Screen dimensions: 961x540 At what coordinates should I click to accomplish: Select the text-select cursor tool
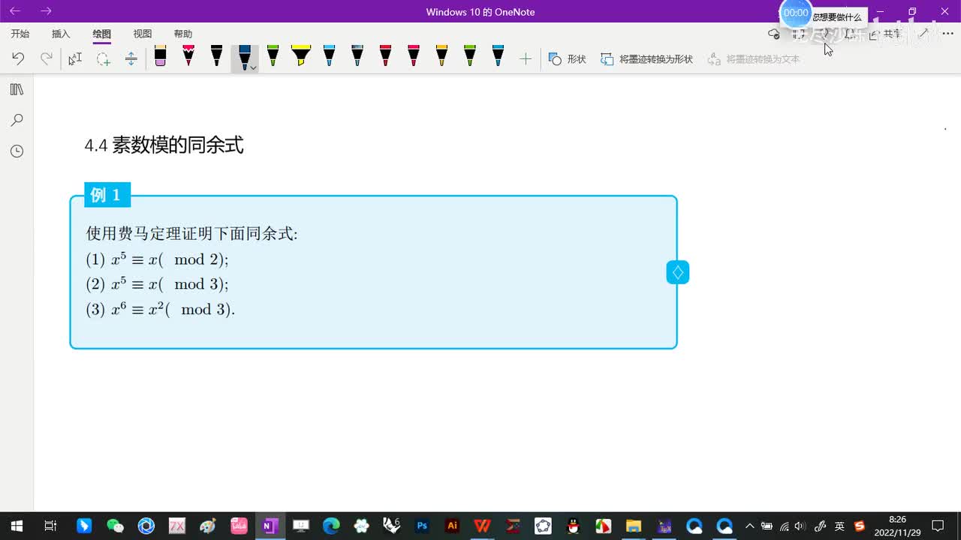(x=75, y=58)
